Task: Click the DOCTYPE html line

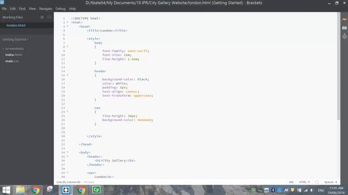Action: pos(86,18)
